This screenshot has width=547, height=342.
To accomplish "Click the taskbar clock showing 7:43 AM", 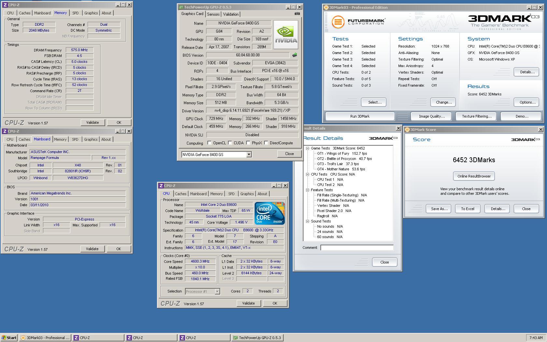I will [536, 338].
